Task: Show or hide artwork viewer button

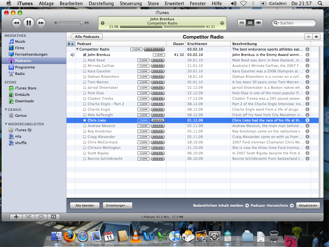Action: coord(54,217)
